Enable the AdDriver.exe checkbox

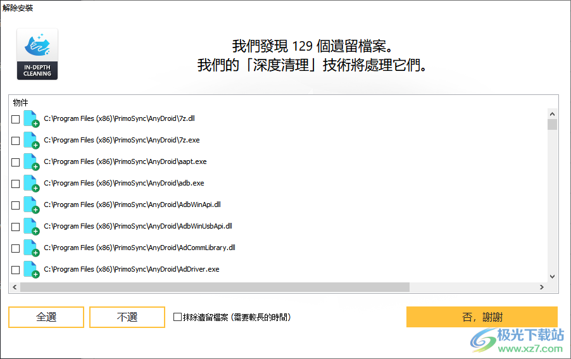(x=16, y=270)
